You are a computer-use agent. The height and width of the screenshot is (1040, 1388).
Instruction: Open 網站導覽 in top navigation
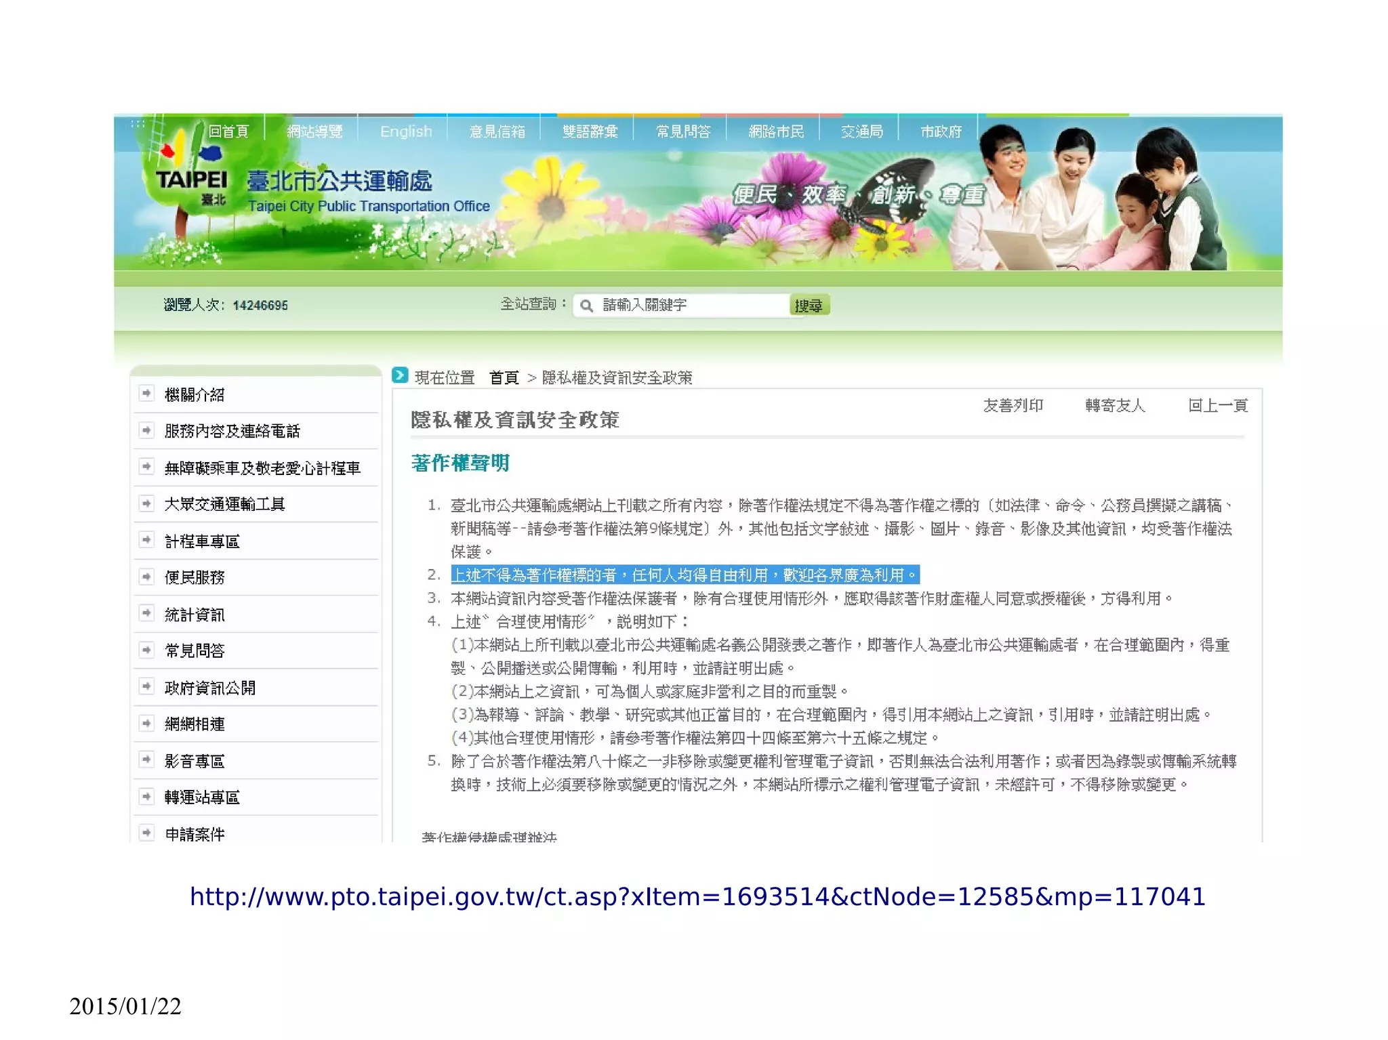pyautogui.click(x=314, y=131)
